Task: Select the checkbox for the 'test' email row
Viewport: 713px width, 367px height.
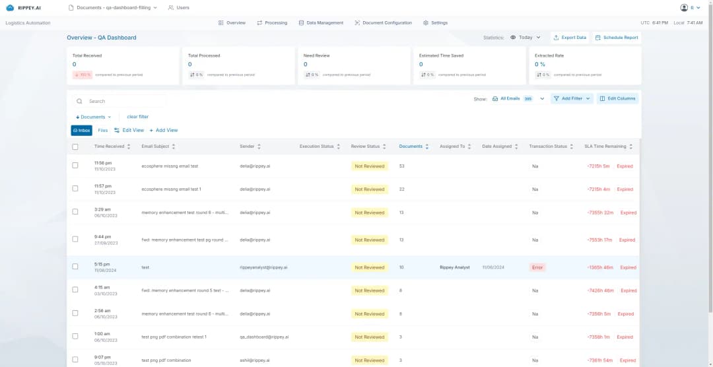Action: (x=75, y=267)
